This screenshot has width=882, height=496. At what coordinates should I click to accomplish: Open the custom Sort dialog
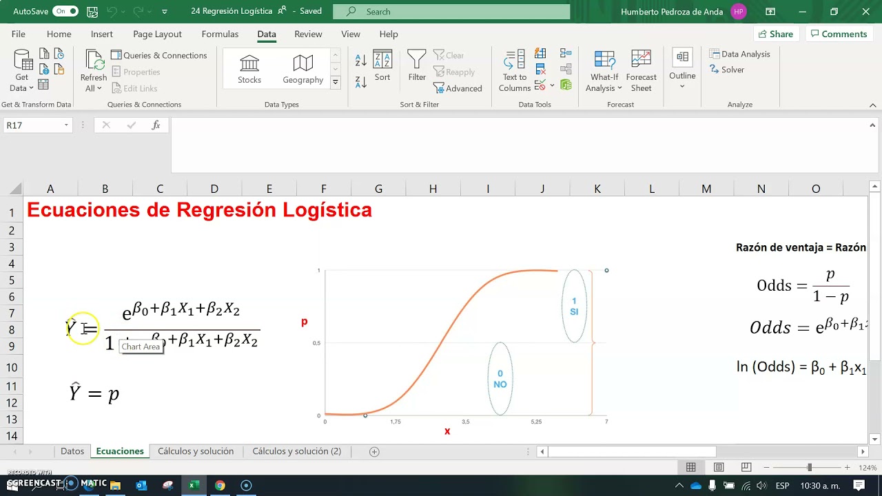point(382,66)
